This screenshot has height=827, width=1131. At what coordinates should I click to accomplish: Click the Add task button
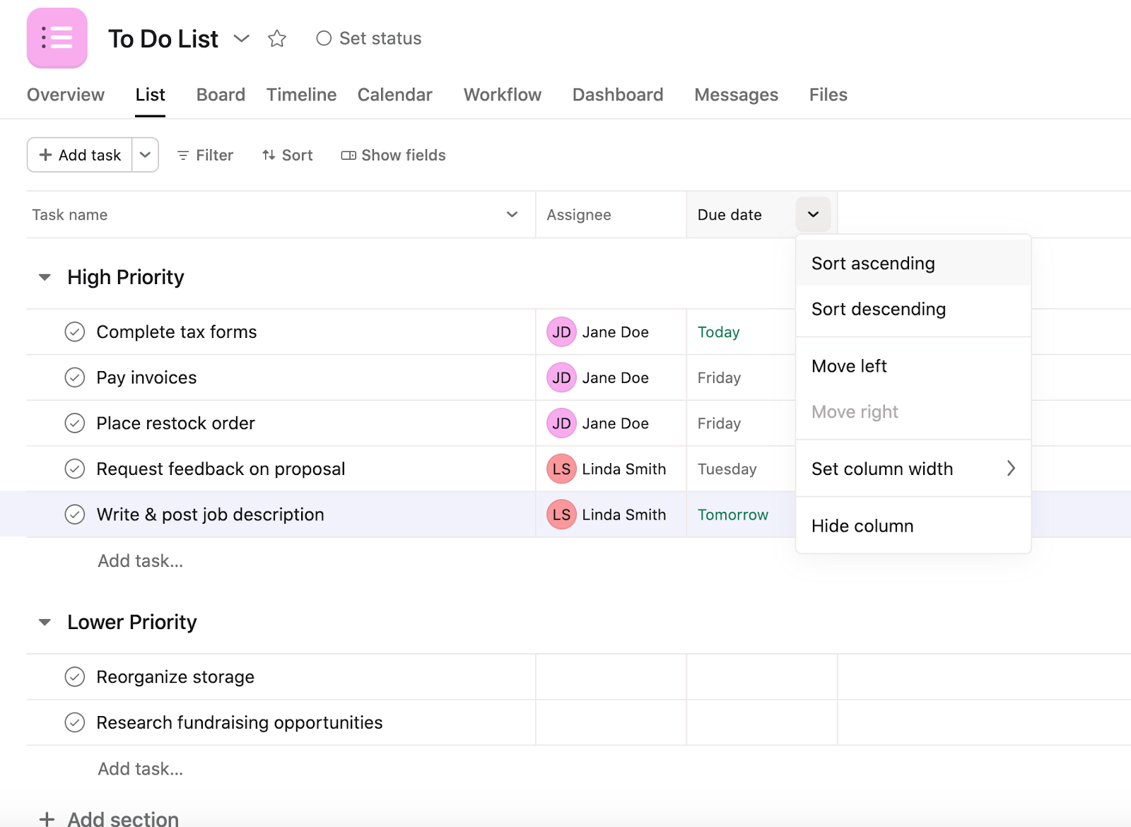pos(80,155)
